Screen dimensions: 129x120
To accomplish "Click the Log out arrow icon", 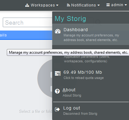I will click(x=57, y=109).
